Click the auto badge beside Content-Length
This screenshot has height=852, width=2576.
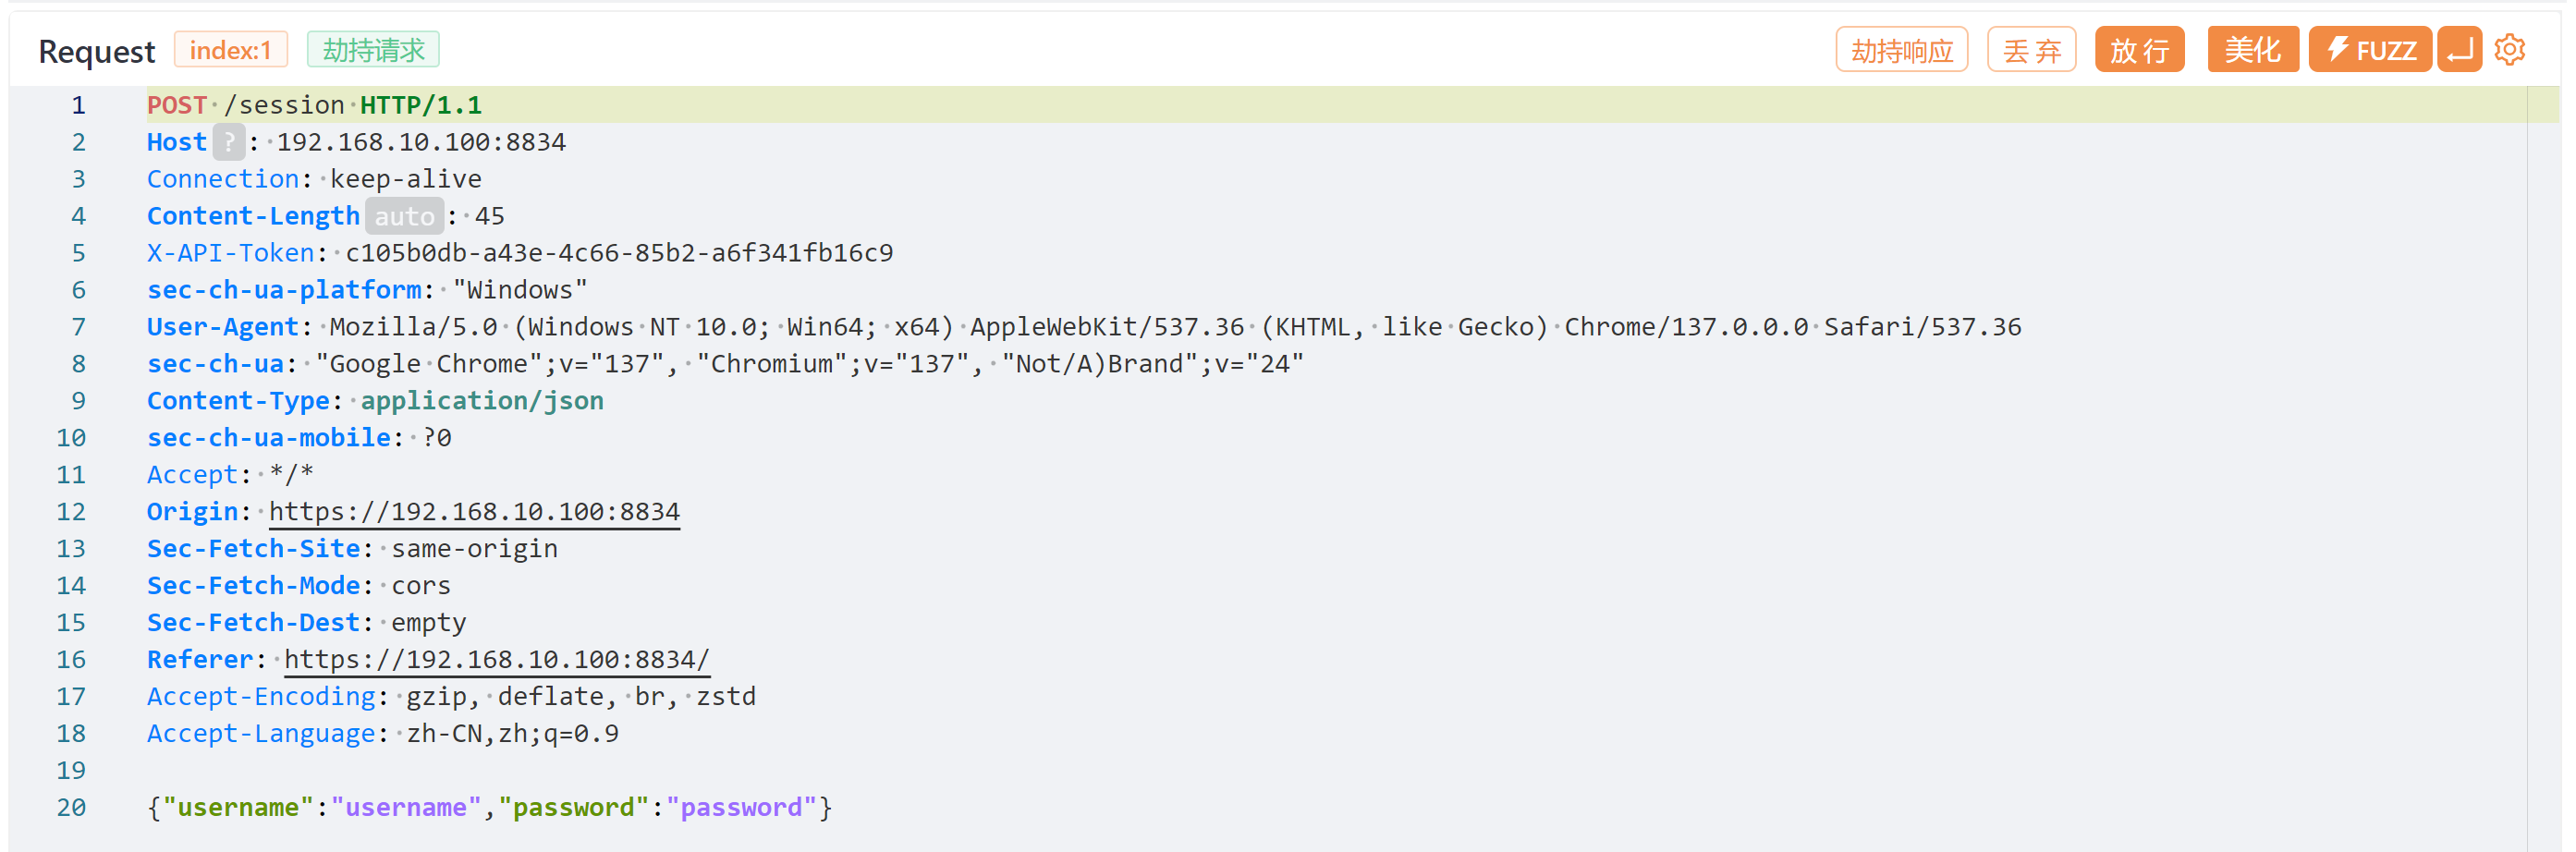pyautogui.click(x=404, y=216)
